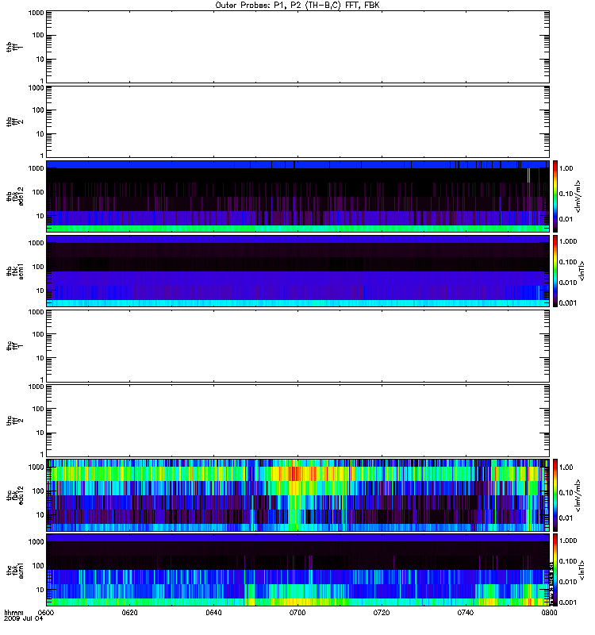Click the <|mV/m|> unit label beside thb edc12 colorbar

point(578,196)
